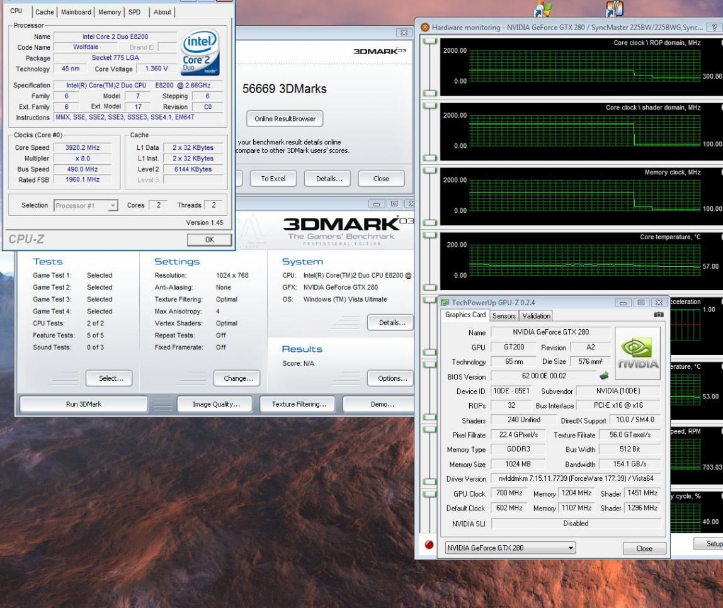Click Select... under Tests in 3DMark

[x=110, y=378]
